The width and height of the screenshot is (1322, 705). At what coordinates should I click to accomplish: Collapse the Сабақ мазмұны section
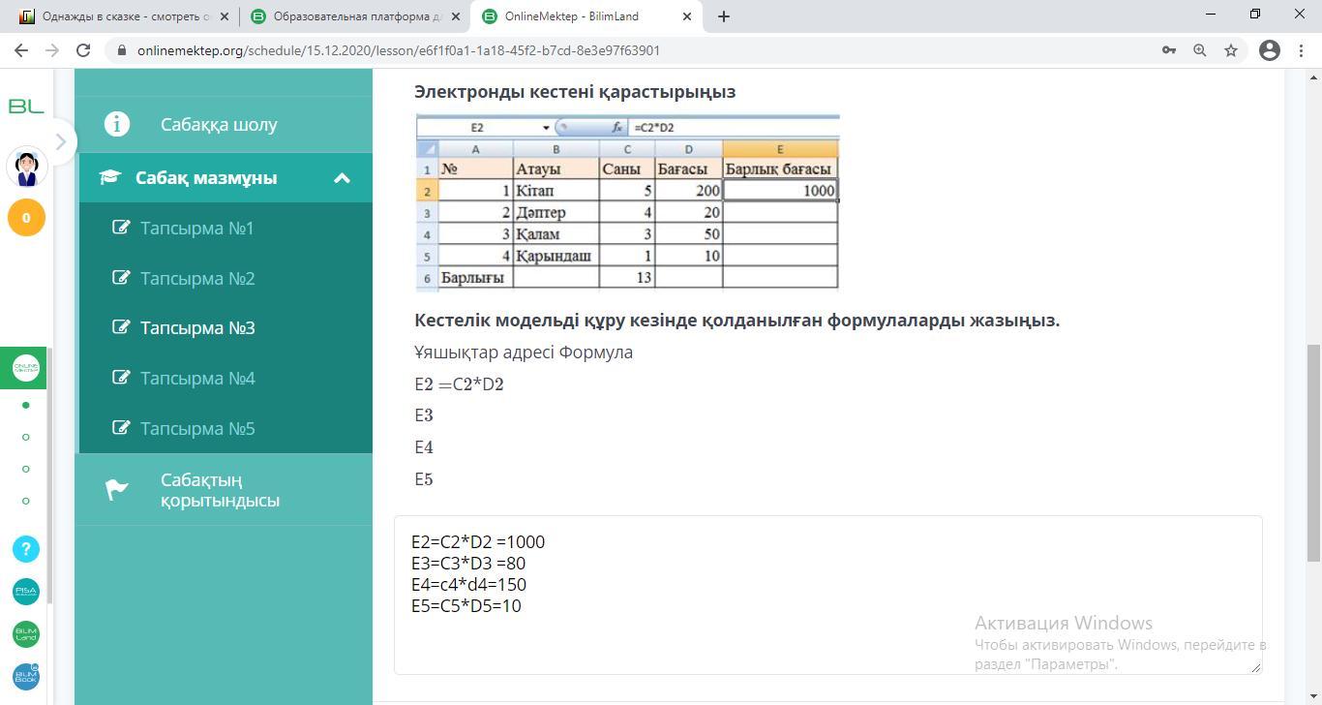coord(342,178)
